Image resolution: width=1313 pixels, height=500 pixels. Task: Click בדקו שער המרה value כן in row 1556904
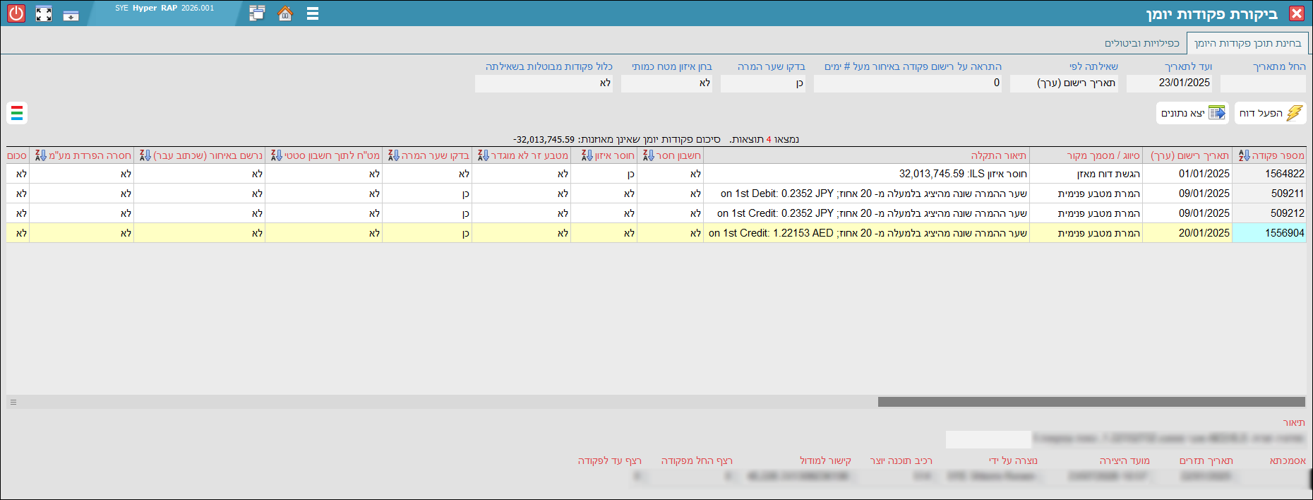[427, 233]
